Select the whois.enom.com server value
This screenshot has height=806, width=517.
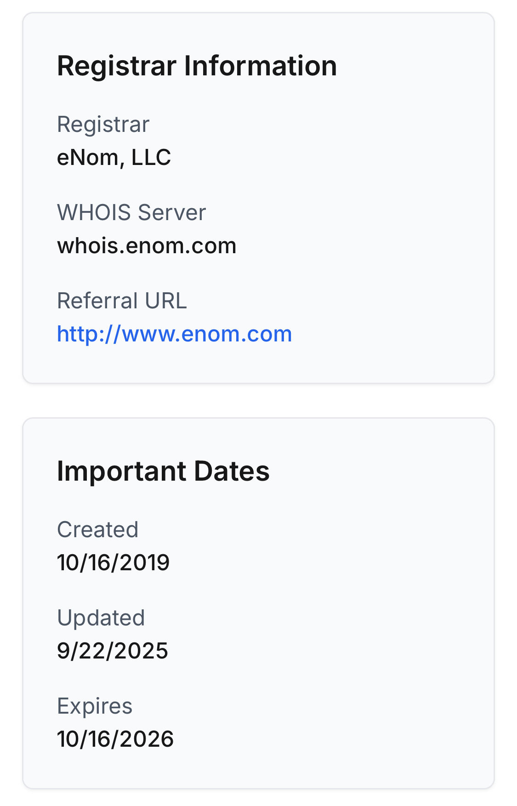[146, 246]
